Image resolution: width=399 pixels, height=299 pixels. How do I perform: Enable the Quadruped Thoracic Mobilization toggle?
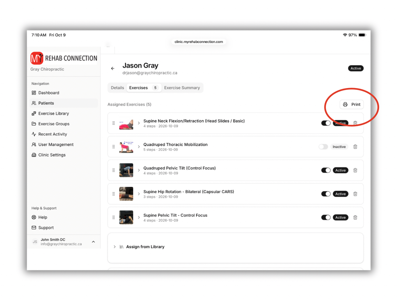point(323,147)
